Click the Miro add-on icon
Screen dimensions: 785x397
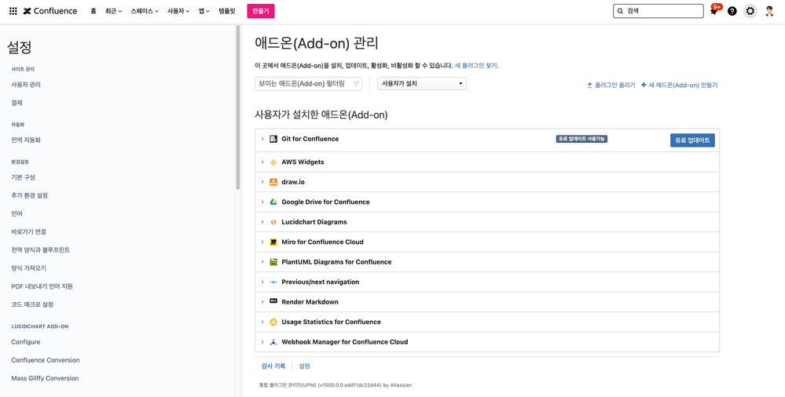tap(273, 242)
